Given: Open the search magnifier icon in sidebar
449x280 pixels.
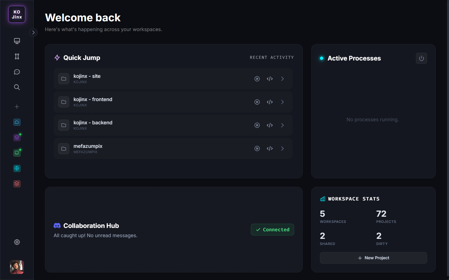Looking at the screenshot, I should click(x=17, y=87).
